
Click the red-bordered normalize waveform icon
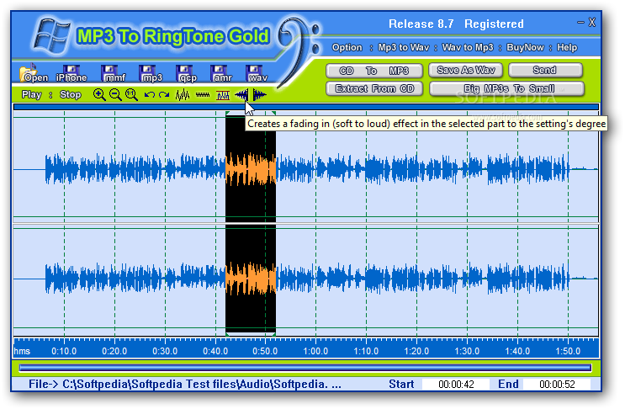coord(223,95)
